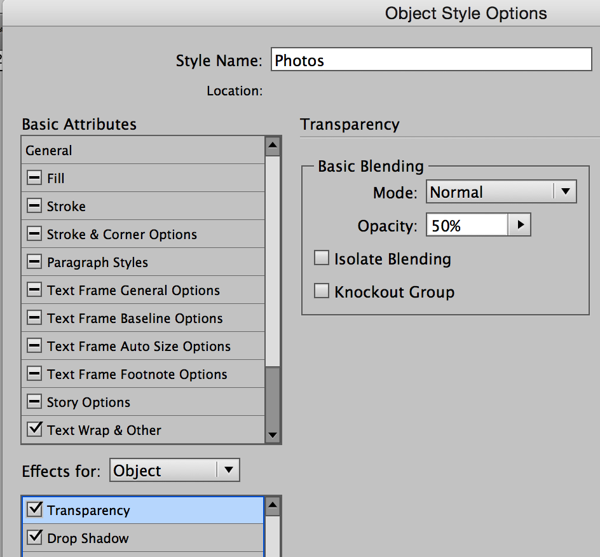Uncheck the Drop Shadow effect
Viewport: 600px width, 557px height.
coord(34,538)
